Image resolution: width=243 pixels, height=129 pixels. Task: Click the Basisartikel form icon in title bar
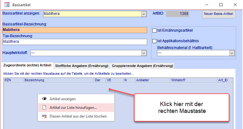click(x=7, y=5)
